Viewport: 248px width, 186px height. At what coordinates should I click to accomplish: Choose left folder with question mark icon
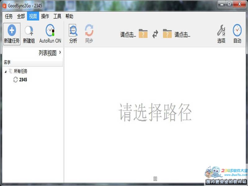[143, 33]
